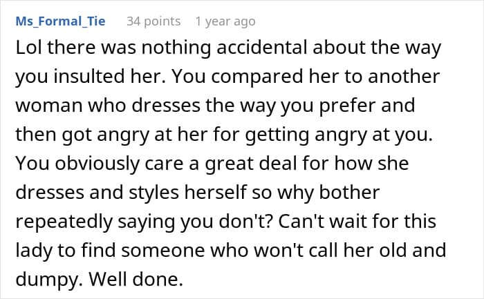Viewport: 484px width, 299px height.
Task: Open the '1 year ago' comment permalink
Action: [x=225, y=21]
